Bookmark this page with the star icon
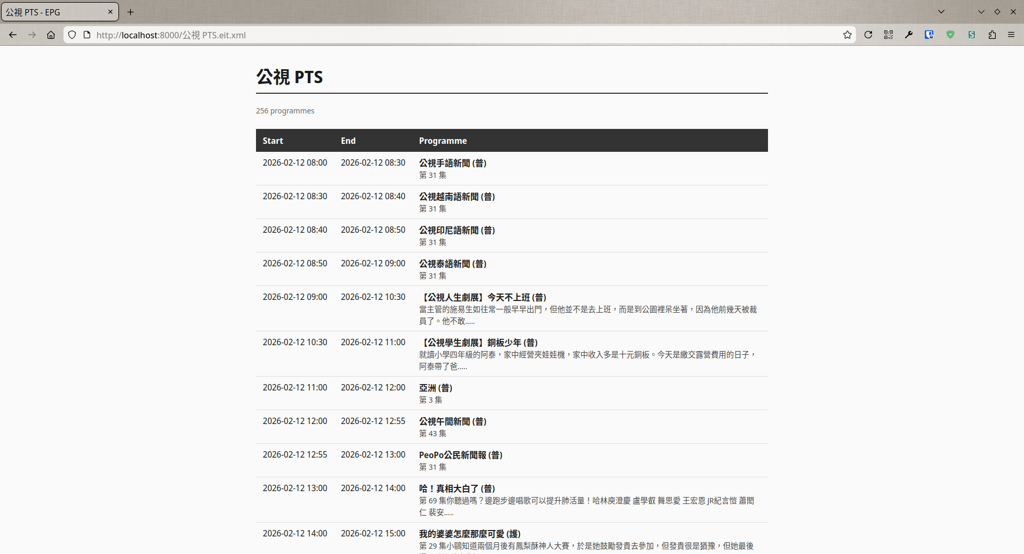This screenshot has height=554, width=1024. click(847, 35)
